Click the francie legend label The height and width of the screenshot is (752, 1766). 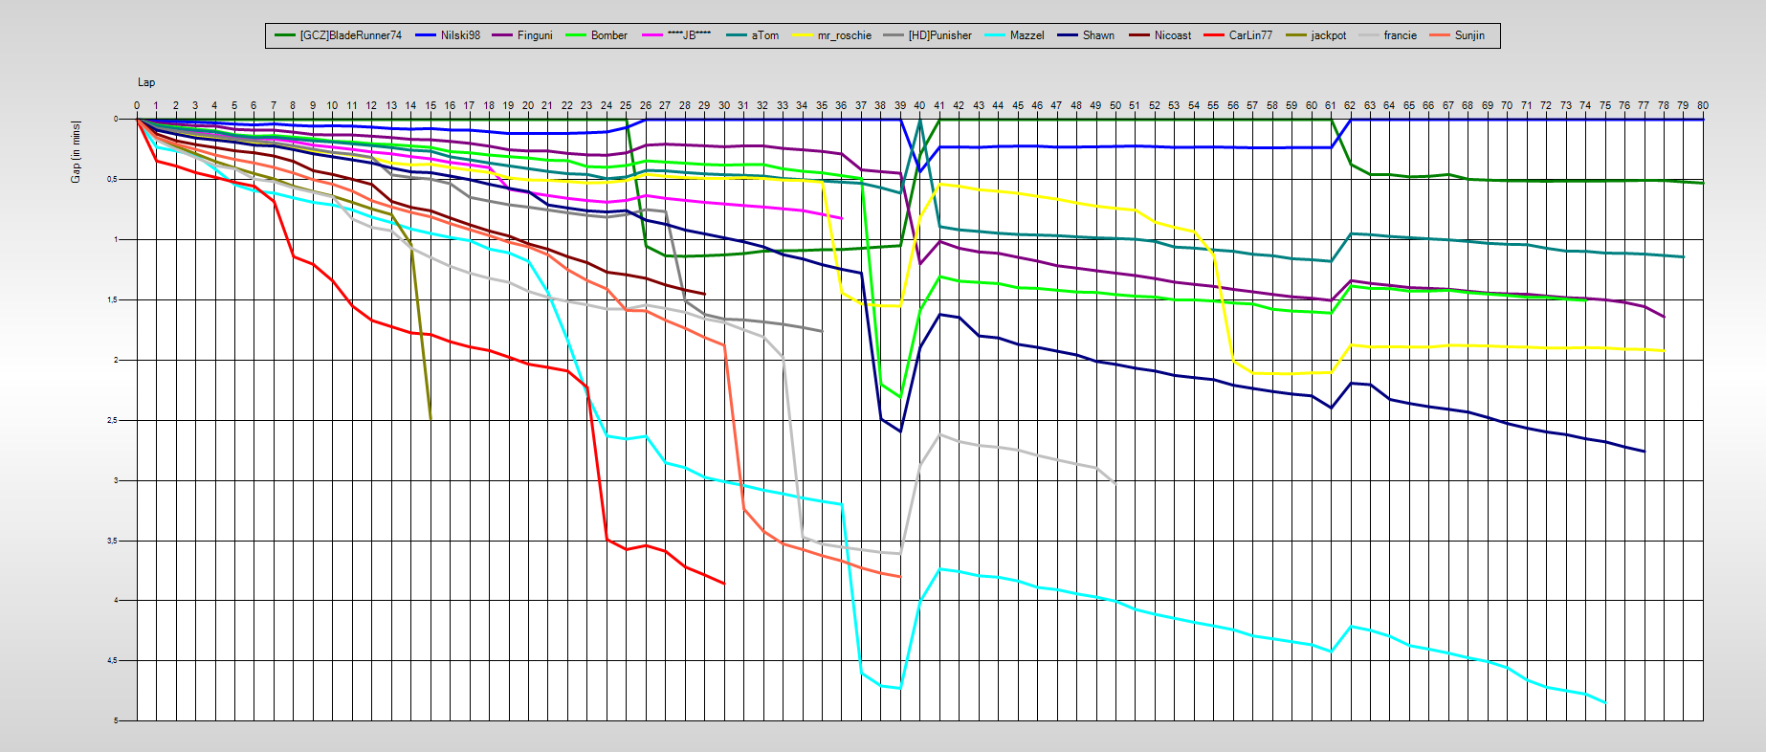coord(1400,35)
